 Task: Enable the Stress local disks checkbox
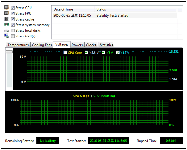point(13,30)
